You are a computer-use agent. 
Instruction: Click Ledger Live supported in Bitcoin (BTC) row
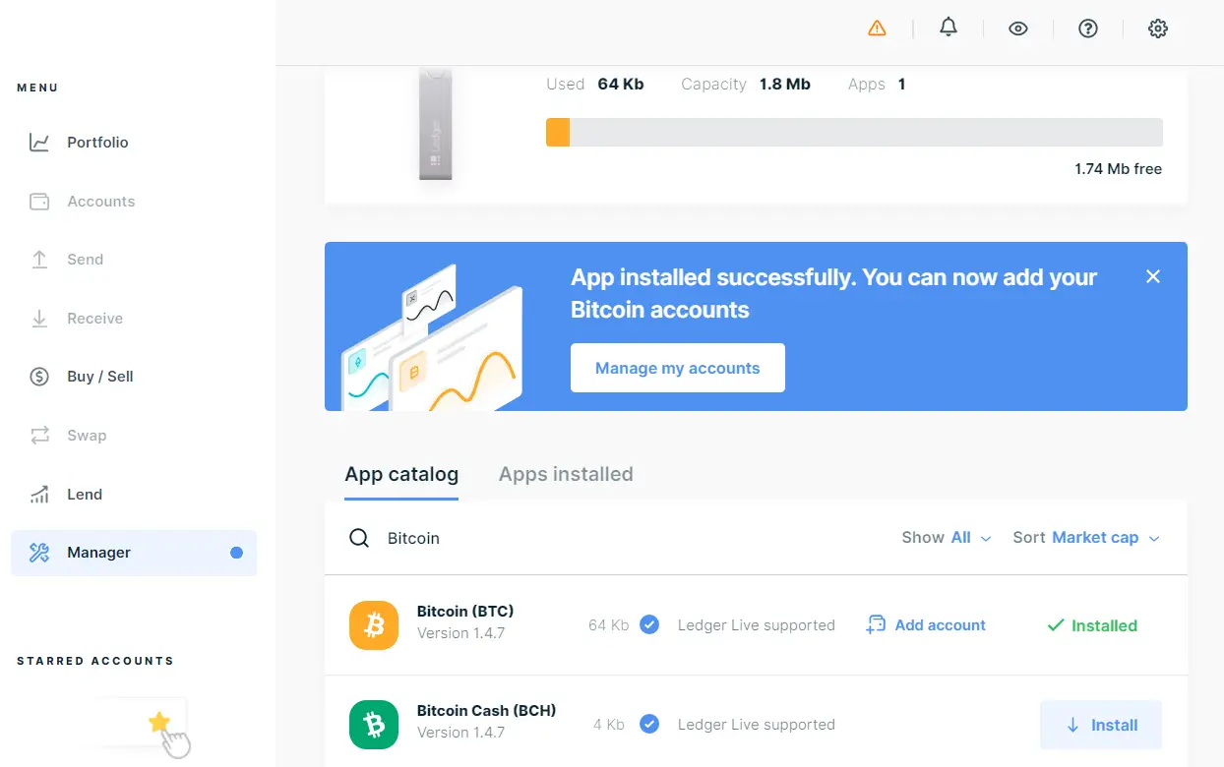point(757,625)
